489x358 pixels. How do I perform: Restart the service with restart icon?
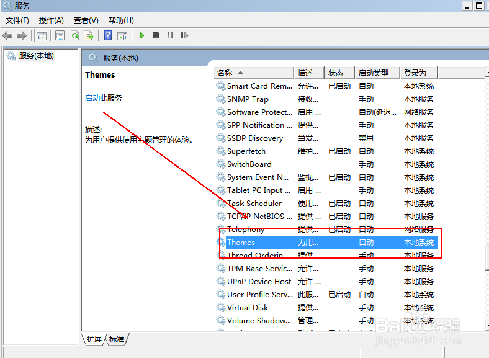(x=184, y=35)
